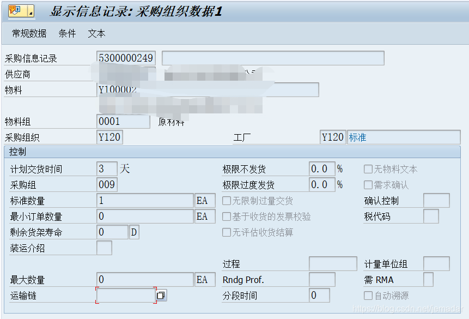Click the empty 税代码 field
Viewport: 469px width, 319px height.
click(x=431, y=216)
